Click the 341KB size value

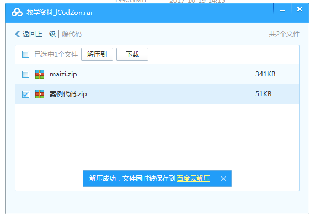(x=265, y=74)
